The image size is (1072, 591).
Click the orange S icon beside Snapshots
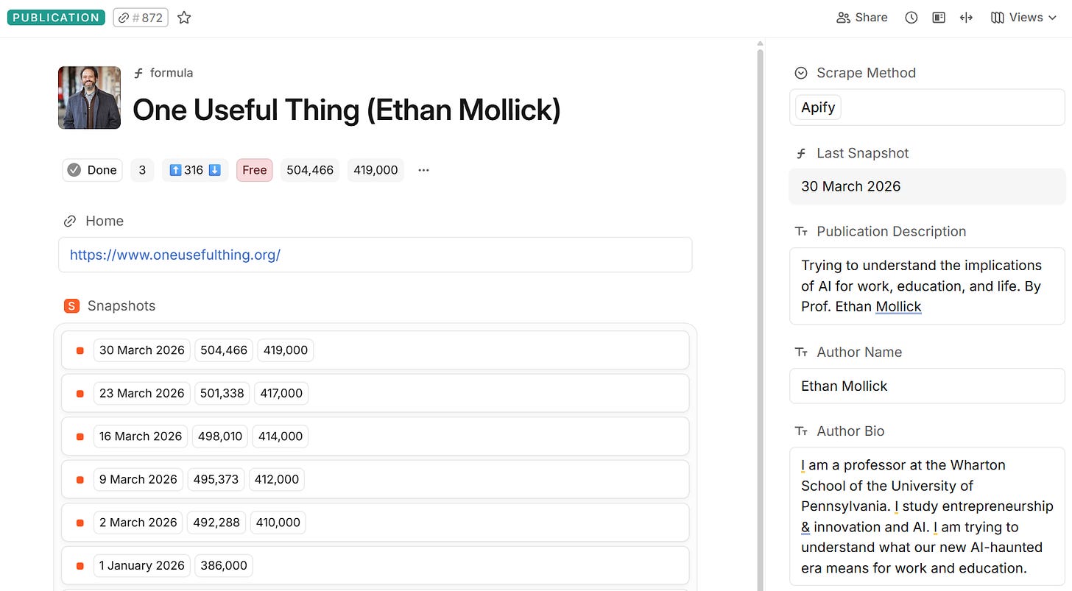[71, 305]
